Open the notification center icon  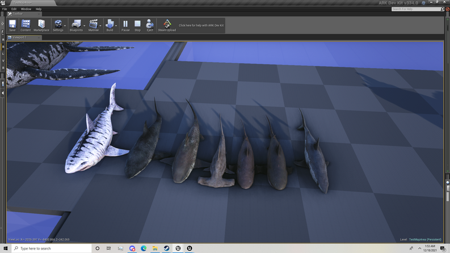pos(443,248)
